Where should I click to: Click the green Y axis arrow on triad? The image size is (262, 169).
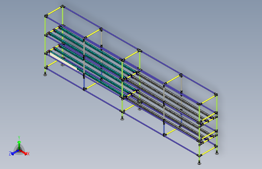pyautogui.click(x=19, y=145)
